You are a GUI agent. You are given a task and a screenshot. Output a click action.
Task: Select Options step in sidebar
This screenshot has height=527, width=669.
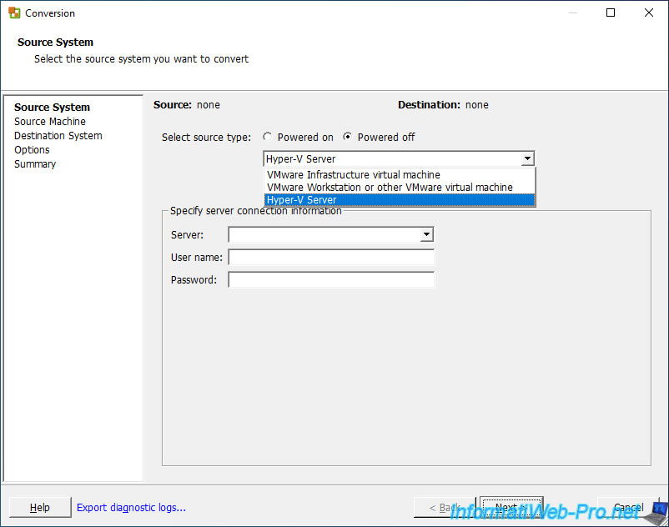pos(32,150)
